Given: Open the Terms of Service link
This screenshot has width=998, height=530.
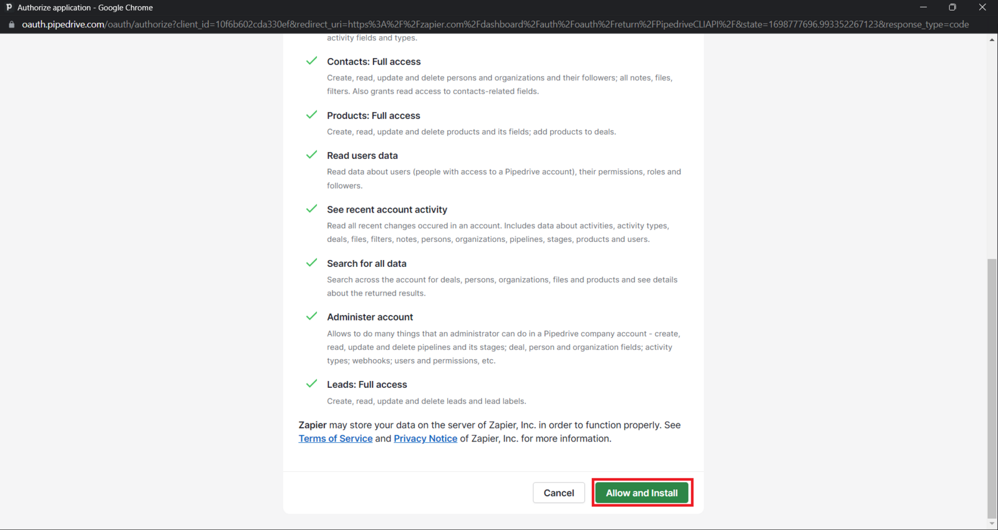Looking at the screenshot, I should coord(336,438).
